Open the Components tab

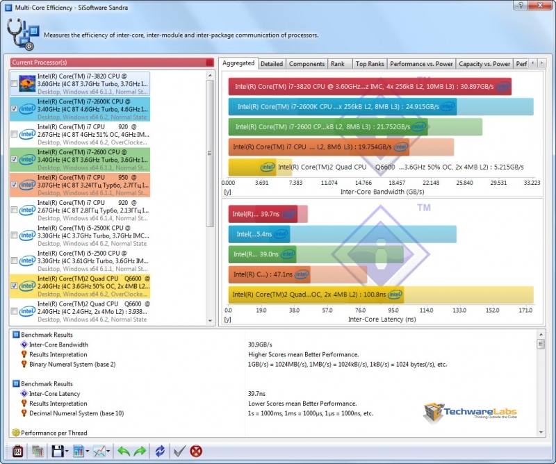point(306,64)
